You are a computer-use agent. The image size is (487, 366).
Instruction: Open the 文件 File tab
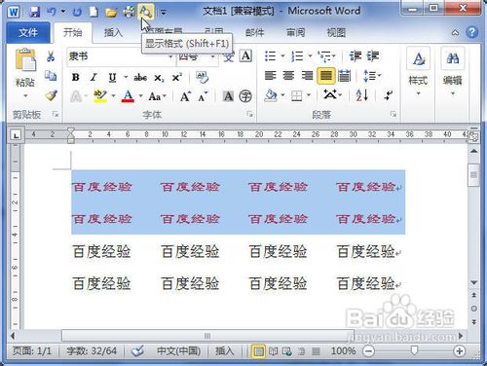pyautogui.click(x=28, y=32)
